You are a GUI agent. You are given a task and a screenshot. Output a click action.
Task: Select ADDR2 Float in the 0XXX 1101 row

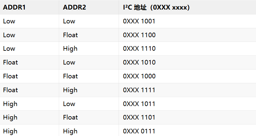tap(70, 117)
